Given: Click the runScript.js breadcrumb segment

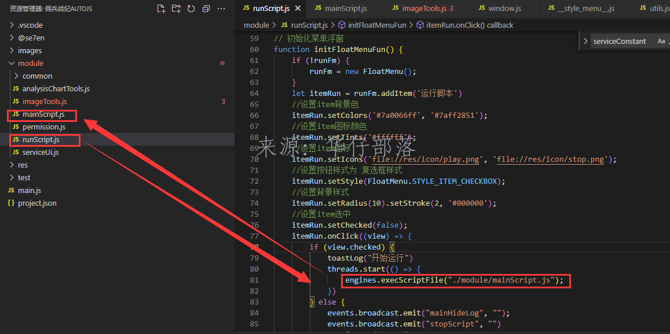Looking at the screenshot, I should click(x=304, y=25).
